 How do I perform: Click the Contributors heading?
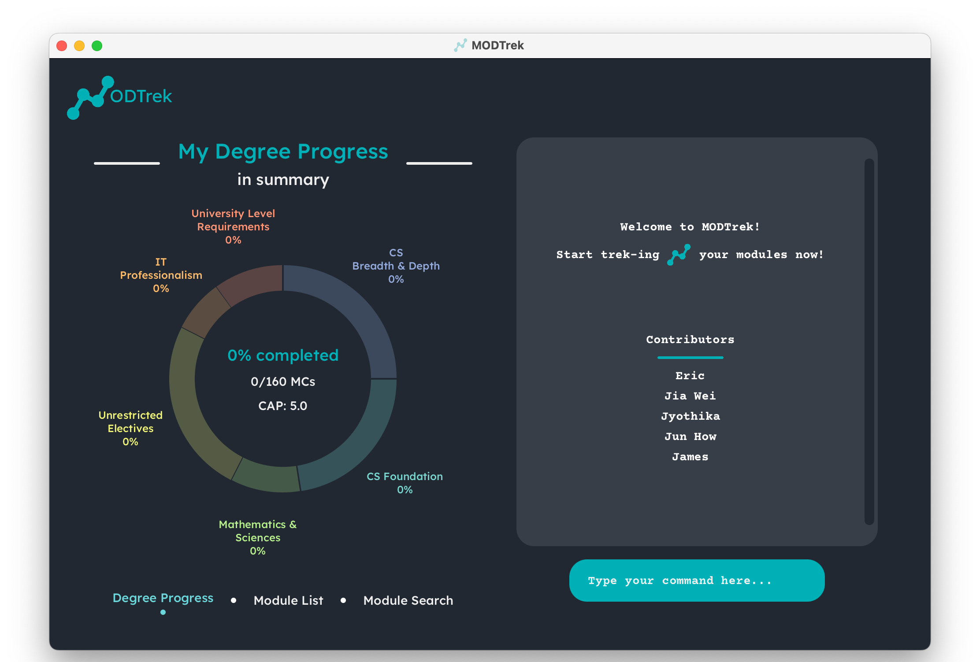tap(690, 340)
